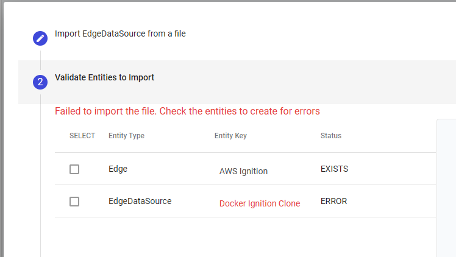This screenshot has height=257, width=456.
Task: Select the red Docker Ignition Clone entity key
Action: coord(260,203)
